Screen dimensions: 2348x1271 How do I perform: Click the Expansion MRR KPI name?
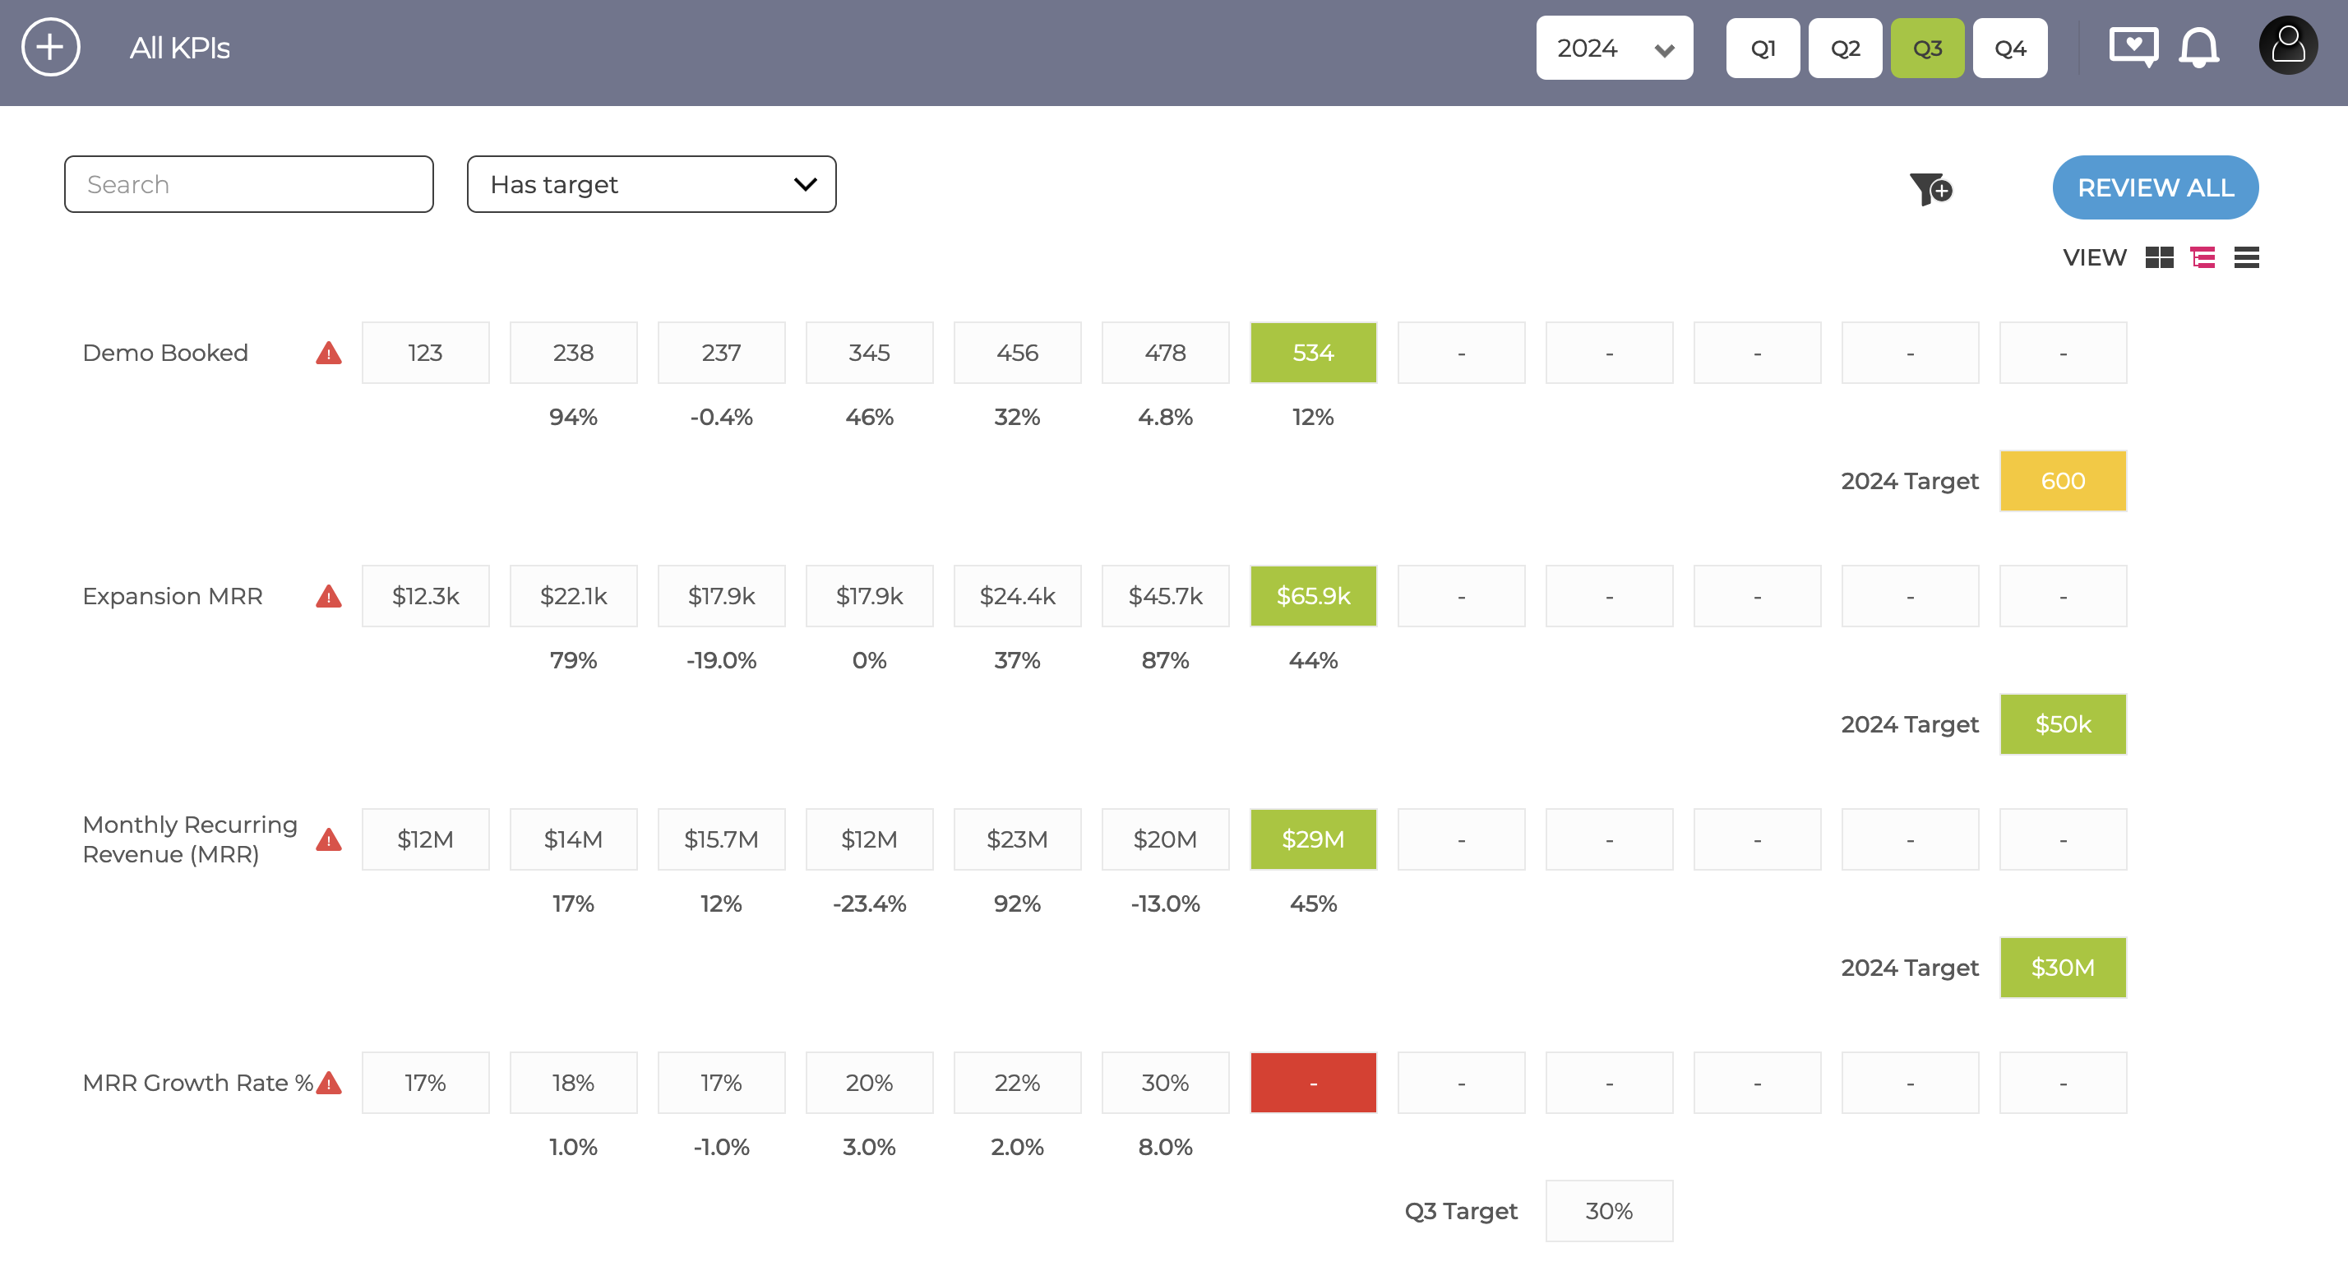tap(173, 596)
